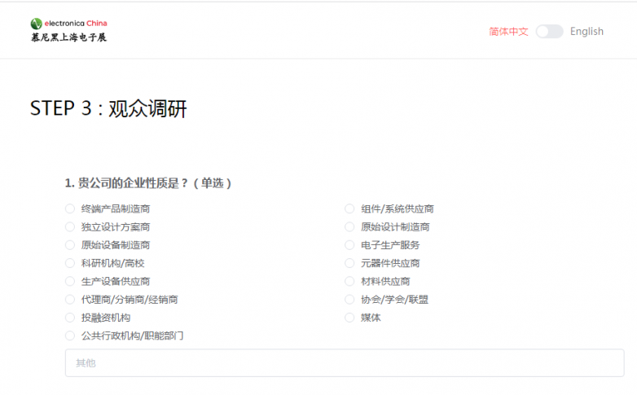Pick 电子生产服务 radio option
The image size is (637, 395).
tap(349, 245)
